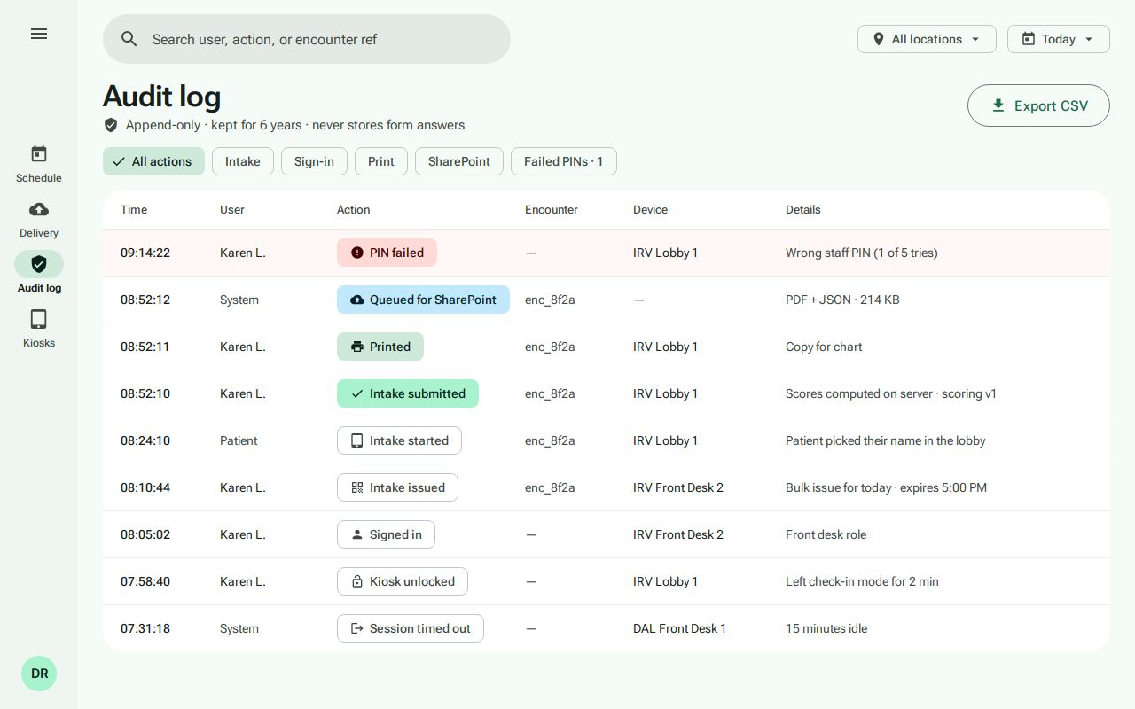Open the hamburger navigation menu
The width and height of the screenshot is (1135, 709).
39,34
